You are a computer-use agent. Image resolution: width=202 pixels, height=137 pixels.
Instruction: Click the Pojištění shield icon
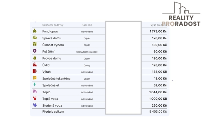point(35,51)
